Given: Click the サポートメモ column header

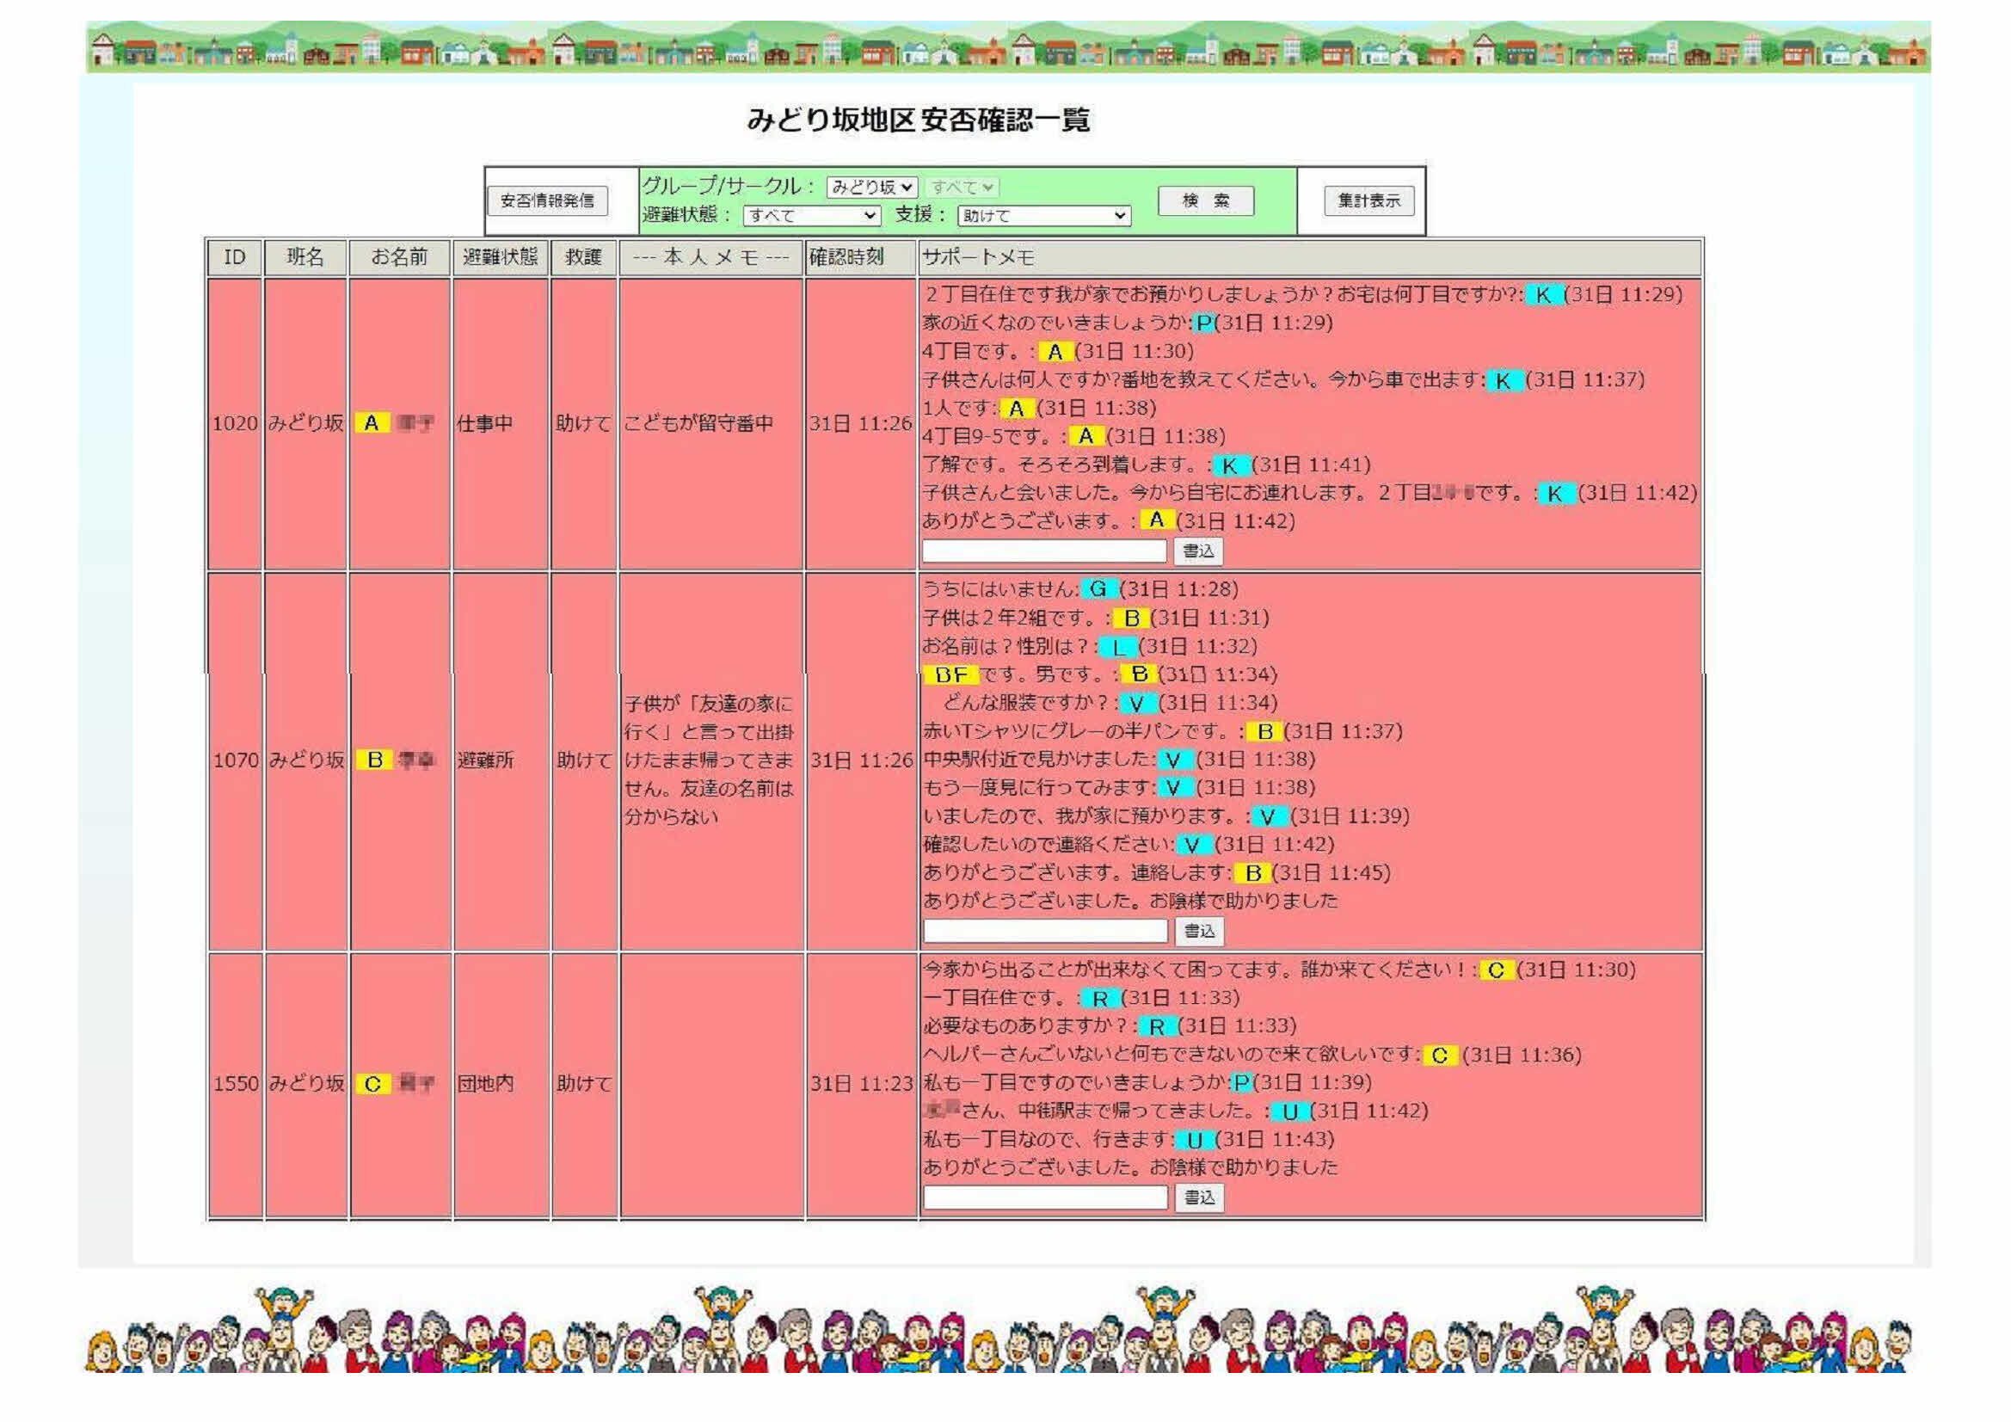Looking at the screenshot, I should coord(978,257).
